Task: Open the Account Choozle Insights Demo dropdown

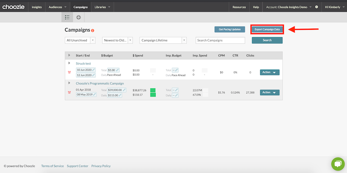Action: point(288,7)
